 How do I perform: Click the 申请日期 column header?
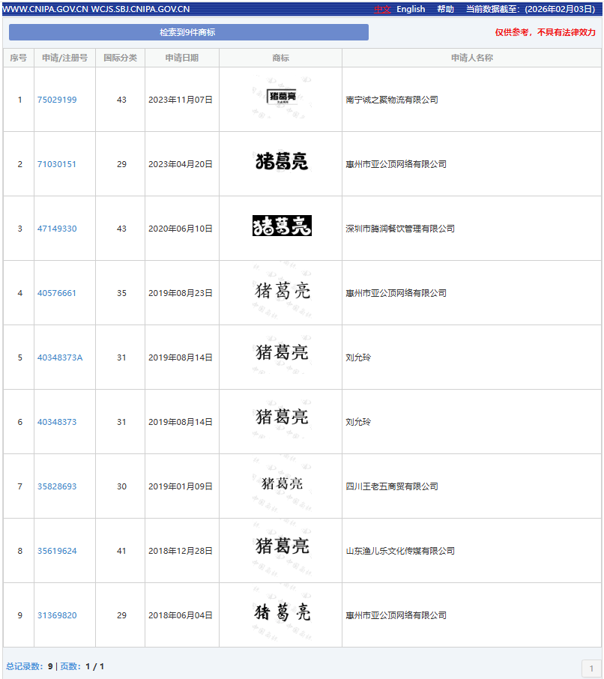coord(182,58)
